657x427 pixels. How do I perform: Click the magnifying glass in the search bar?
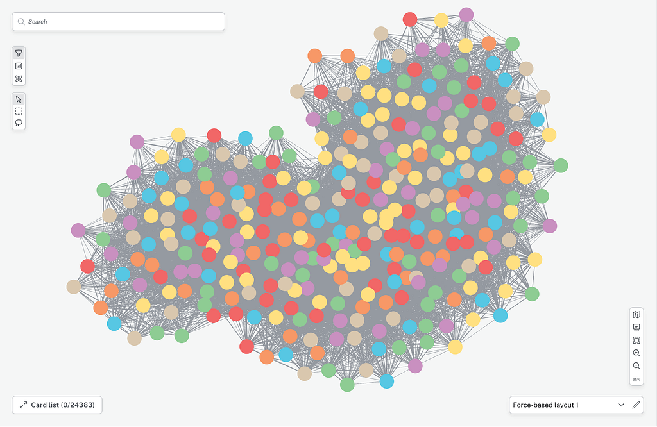tap(21, 22)
